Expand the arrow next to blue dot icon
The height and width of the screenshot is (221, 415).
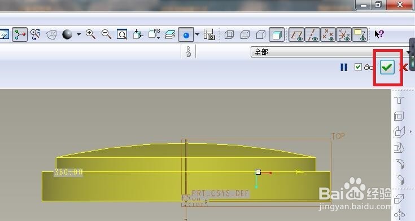[197, 34]
